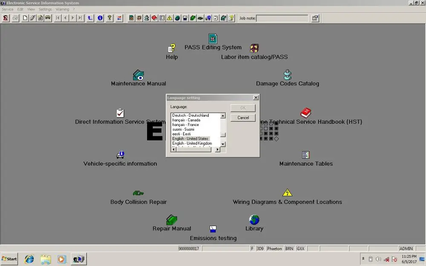
Task: Open the Library globe module in main area
Action: (254, 223)
